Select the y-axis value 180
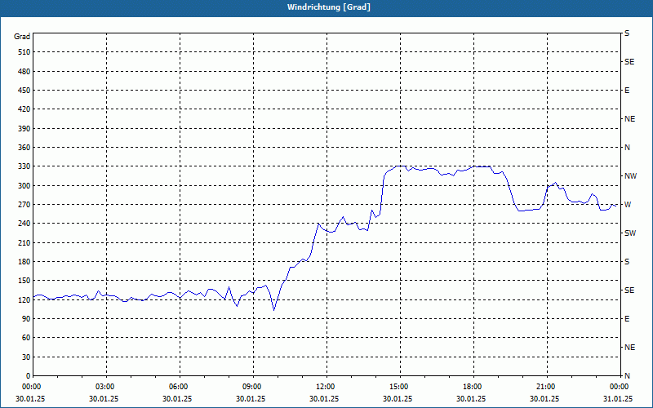This screenshot has width=653, height=408. click(x=24, y=262)
